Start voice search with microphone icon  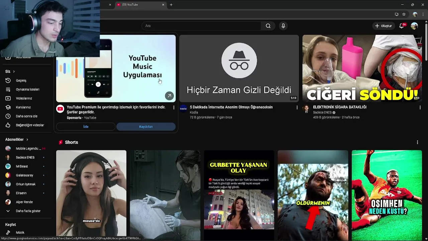pos(283,26)
